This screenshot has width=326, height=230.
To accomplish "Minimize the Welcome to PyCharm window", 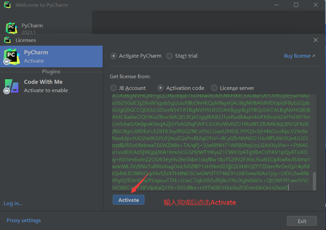I will pyautogui.click(x=277, y=5).
